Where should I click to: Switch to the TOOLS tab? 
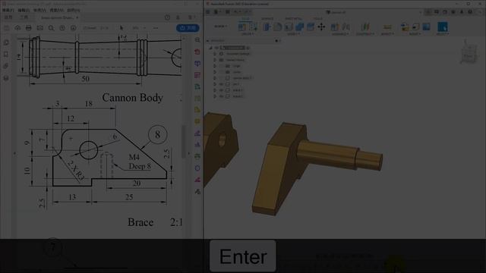[317, 19]
